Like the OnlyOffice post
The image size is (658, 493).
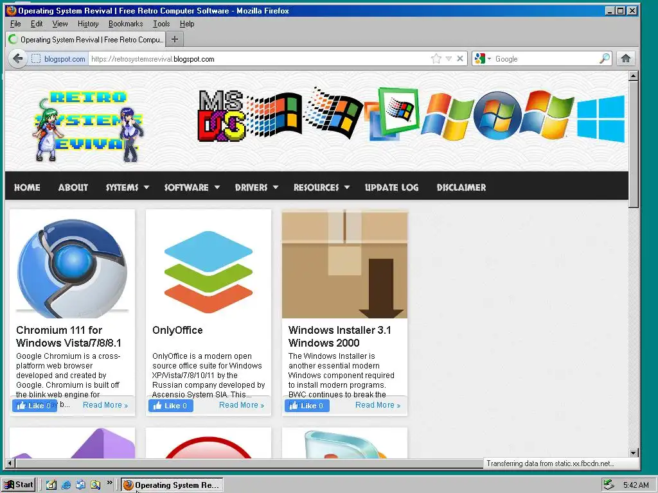pos(171,406)
